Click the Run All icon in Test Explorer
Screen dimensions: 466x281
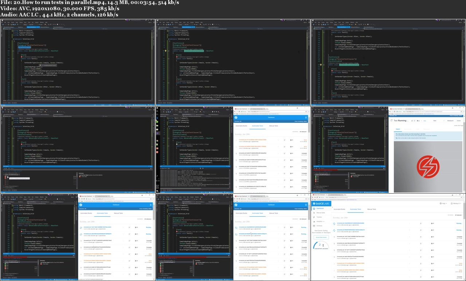pos(4,256)
